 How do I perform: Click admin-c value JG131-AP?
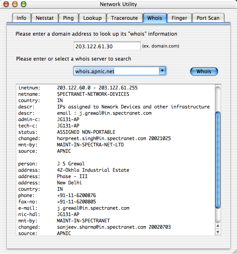[x=68, y=119]
